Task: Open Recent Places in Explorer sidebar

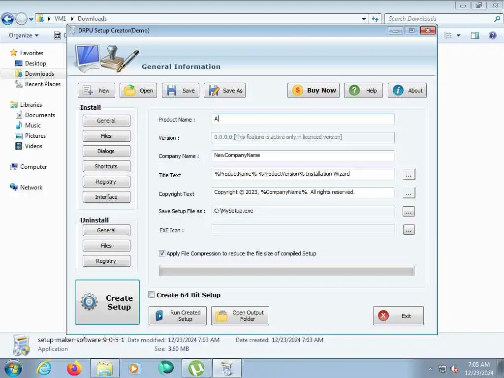Action: point(38,84)
